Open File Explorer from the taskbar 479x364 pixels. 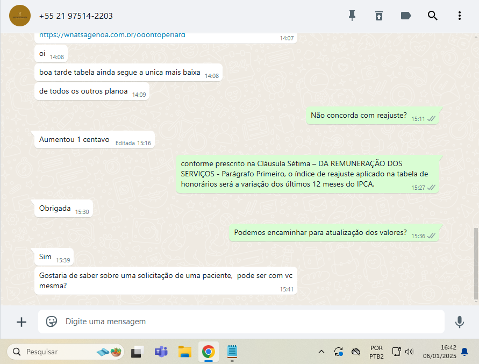(185, 352)
